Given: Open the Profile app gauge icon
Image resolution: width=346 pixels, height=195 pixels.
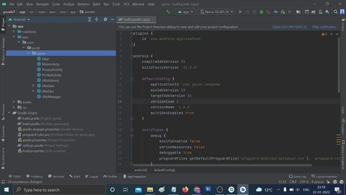Looking at the screenshot, I should [275, 12].
